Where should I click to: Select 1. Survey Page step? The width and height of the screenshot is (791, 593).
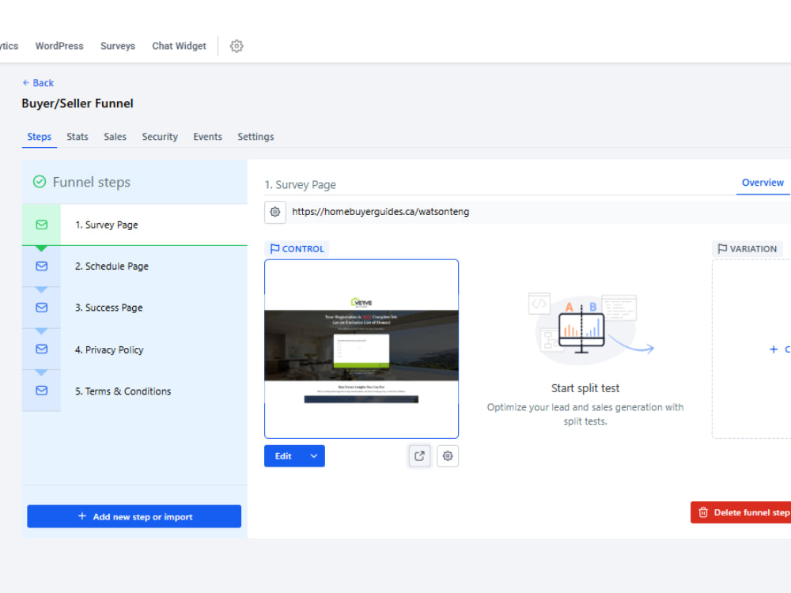coord(134,225)
